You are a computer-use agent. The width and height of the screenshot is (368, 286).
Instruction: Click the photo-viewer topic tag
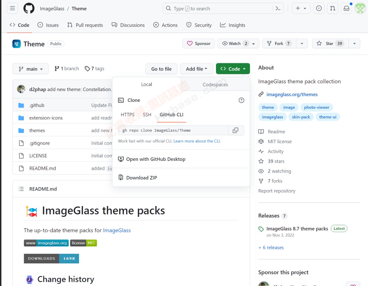click(x=317, y=107)
